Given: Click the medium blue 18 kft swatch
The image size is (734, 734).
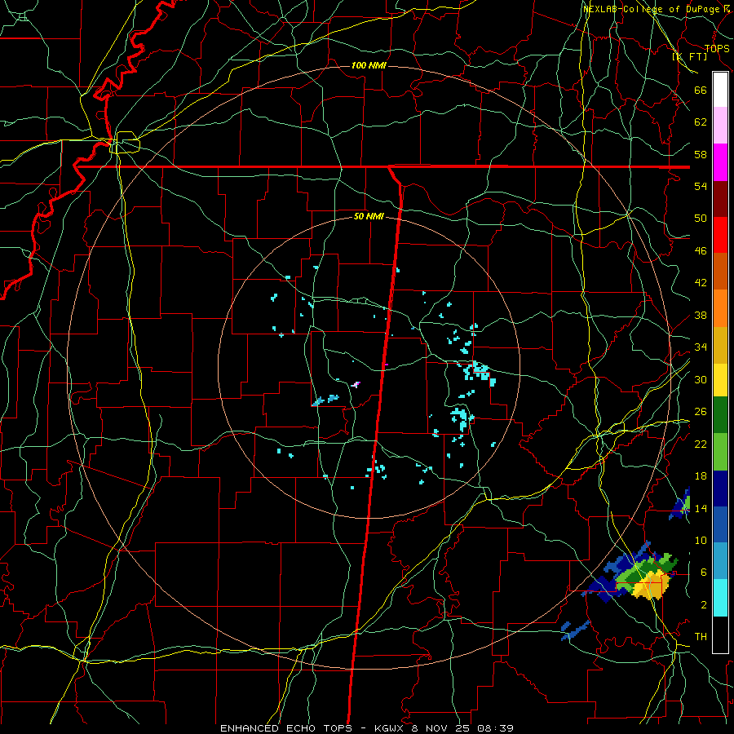Looking at the screenshot, I should point(720,524).
